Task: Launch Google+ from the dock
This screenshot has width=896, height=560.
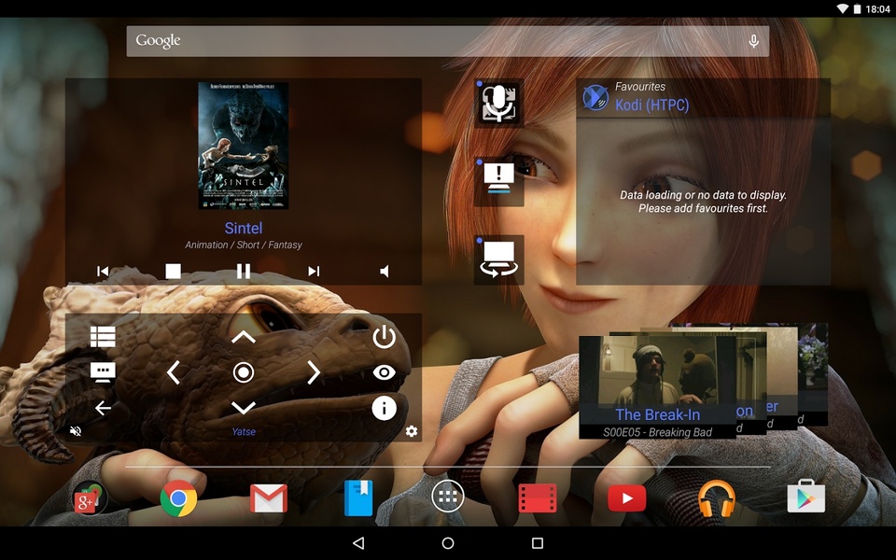Action: click(x=89, y=497)
